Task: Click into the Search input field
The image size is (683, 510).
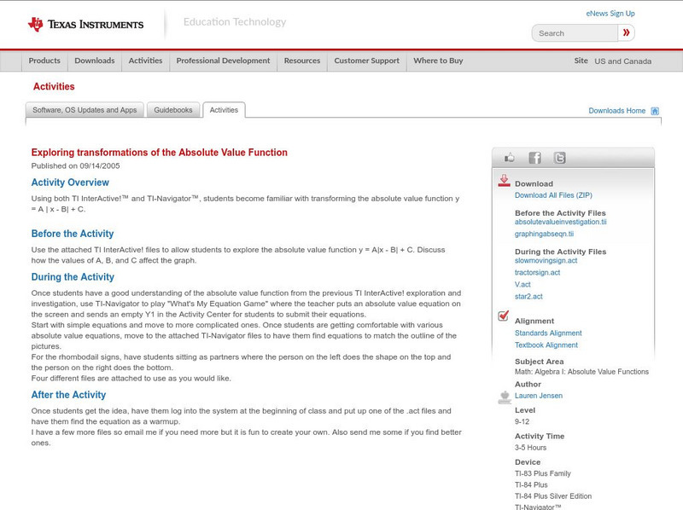Action: [x=575, y=33]
